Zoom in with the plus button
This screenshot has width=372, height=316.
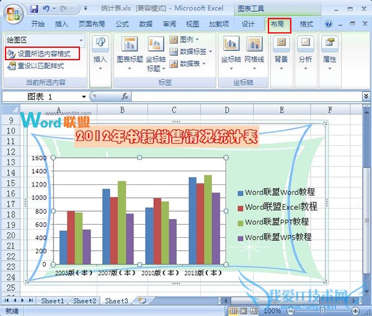pyautogui.click(x=355, y=311)
